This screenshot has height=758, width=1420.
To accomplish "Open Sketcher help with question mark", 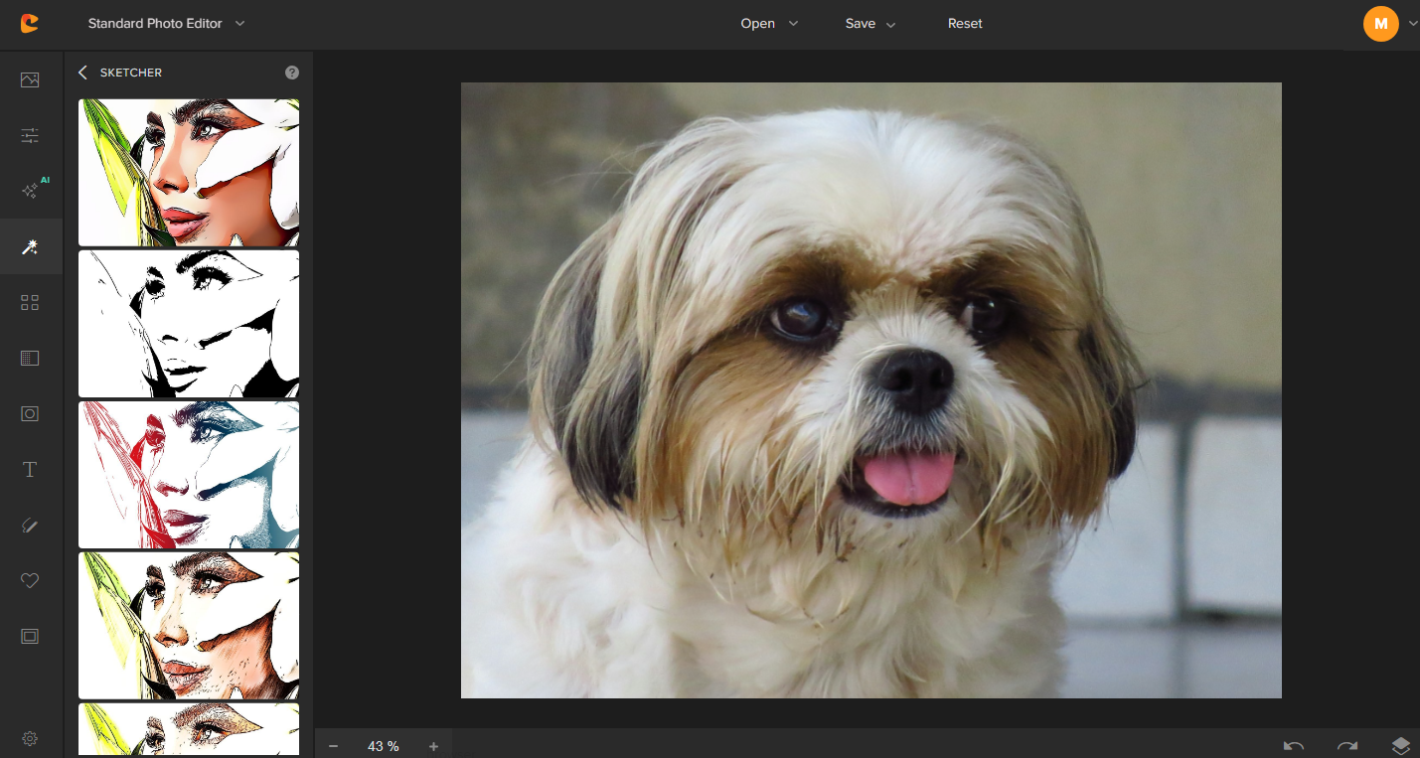I will tap(291, 72).
